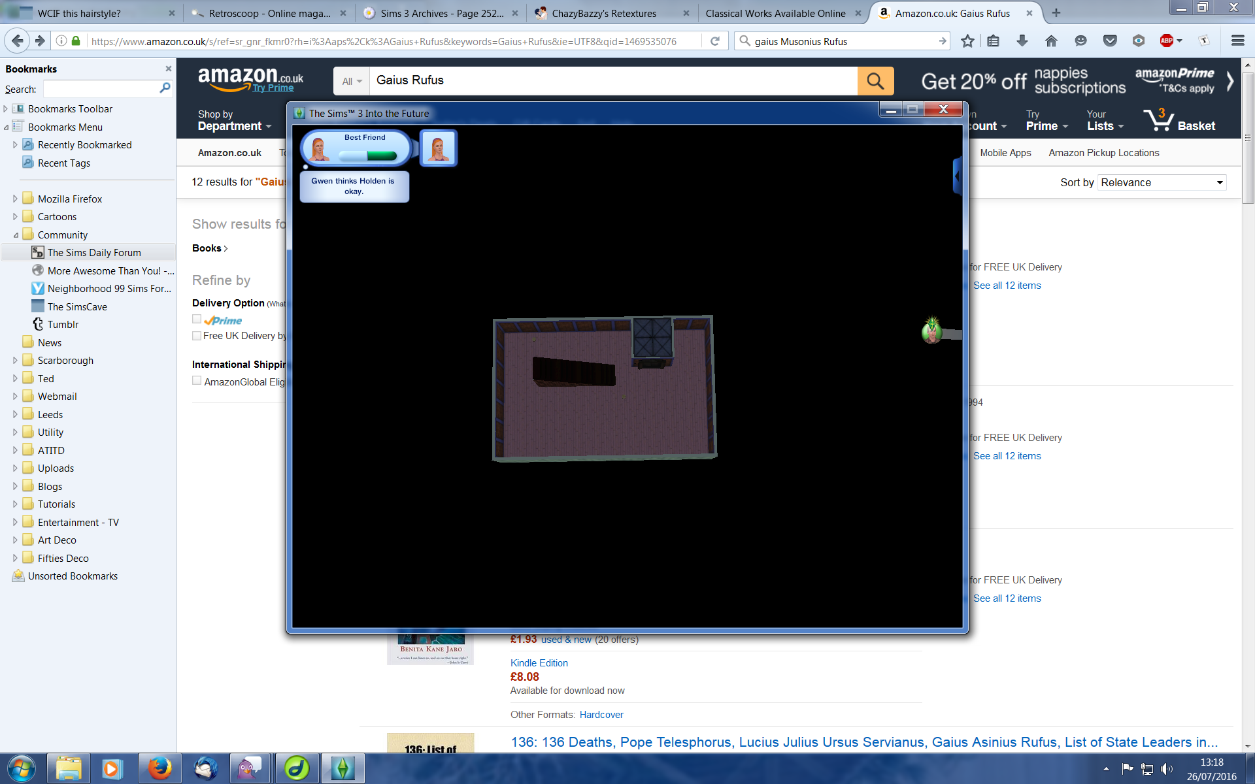Open The SimsCave bookmark
1255x784 pixels.
[x=77, y=307]
